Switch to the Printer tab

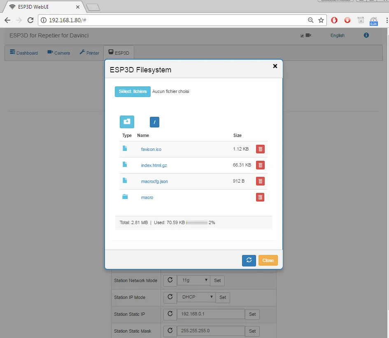89,53
